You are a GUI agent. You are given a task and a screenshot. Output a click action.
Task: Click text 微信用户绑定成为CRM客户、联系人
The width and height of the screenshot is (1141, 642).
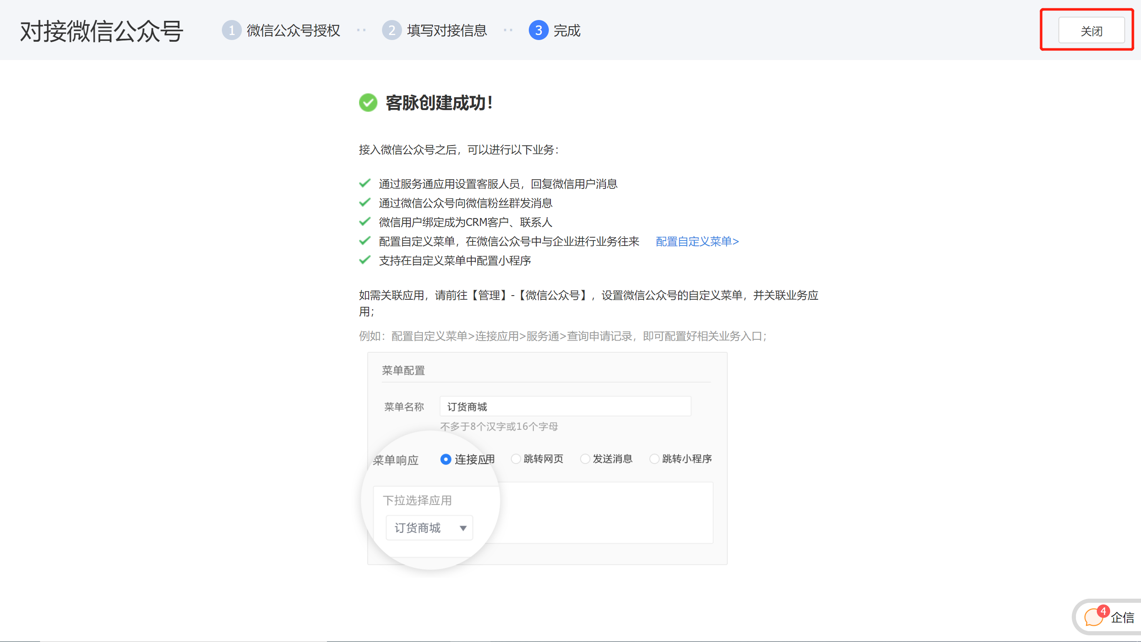click(465, 222)
